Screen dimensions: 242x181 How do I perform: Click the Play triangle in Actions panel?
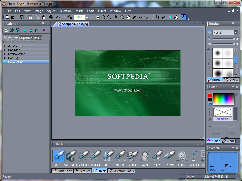(x=37, y=31)
